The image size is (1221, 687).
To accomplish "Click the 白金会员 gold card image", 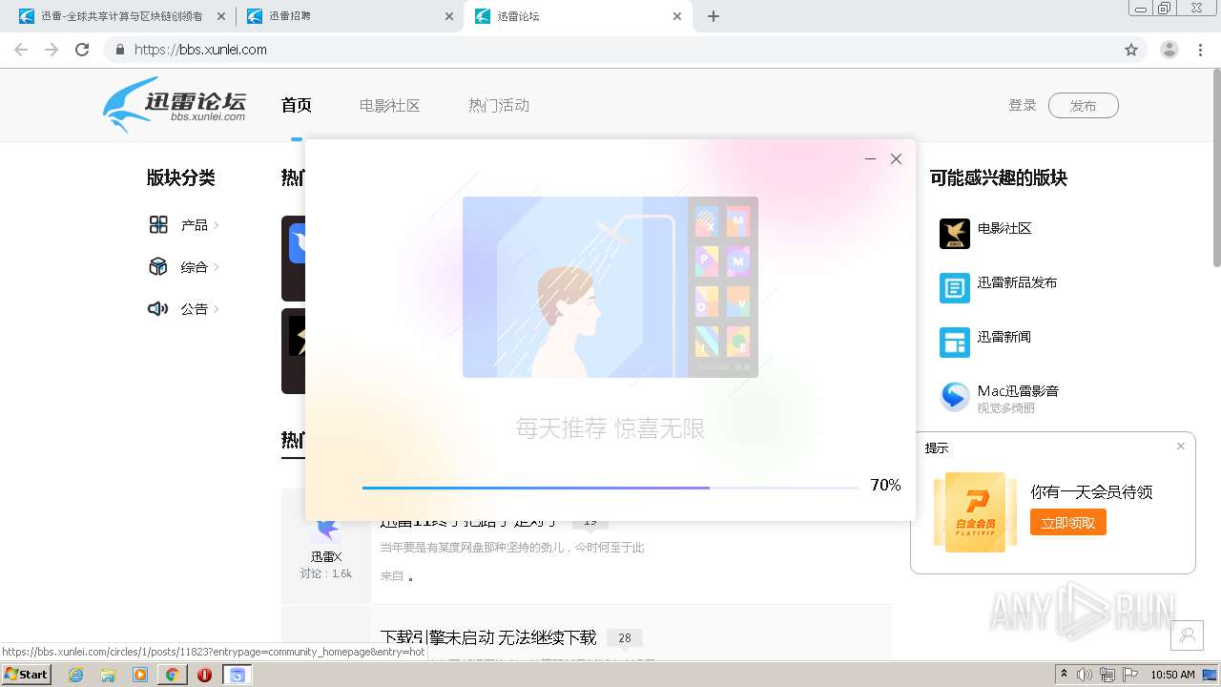I will (x=975, y=512).
